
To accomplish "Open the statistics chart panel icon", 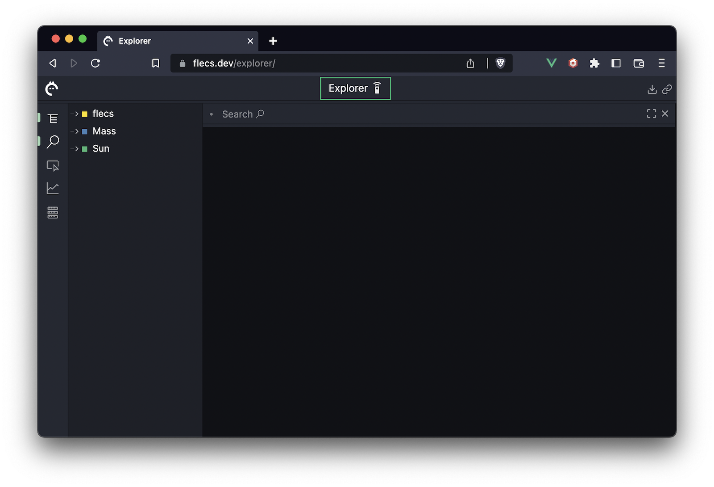I will pos(53,189).
